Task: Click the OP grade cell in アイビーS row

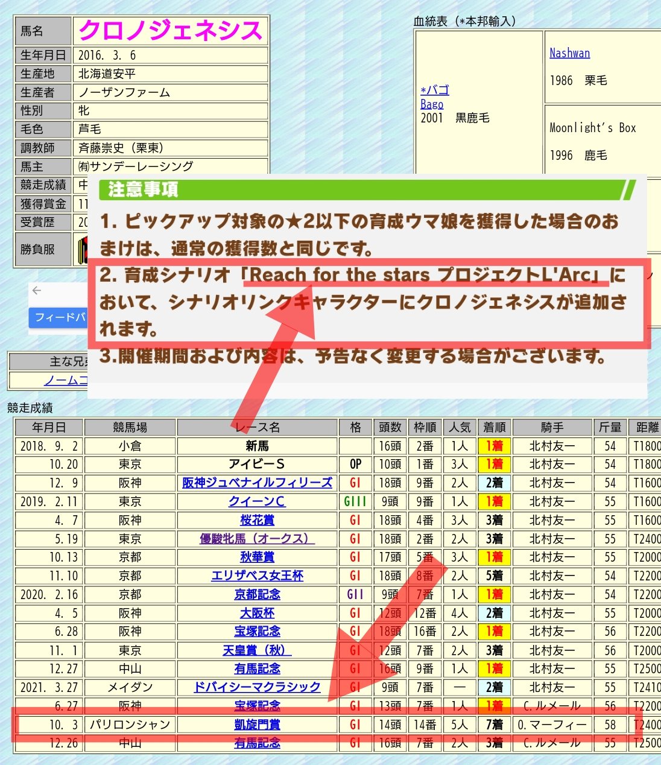Action: pos(355,465)
